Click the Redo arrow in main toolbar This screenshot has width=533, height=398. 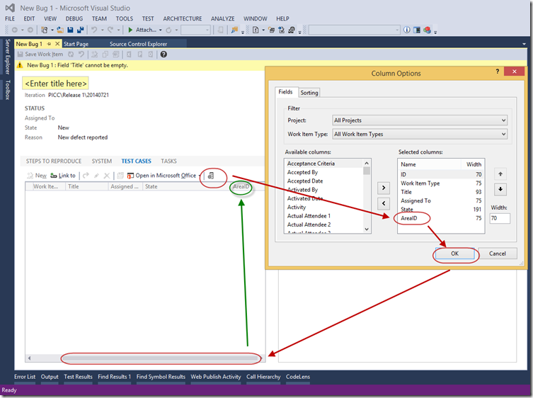(x=110, y=30)
